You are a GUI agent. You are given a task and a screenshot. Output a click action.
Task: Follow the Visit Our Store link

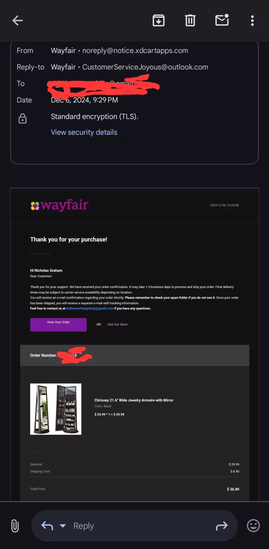coord(117,324)
